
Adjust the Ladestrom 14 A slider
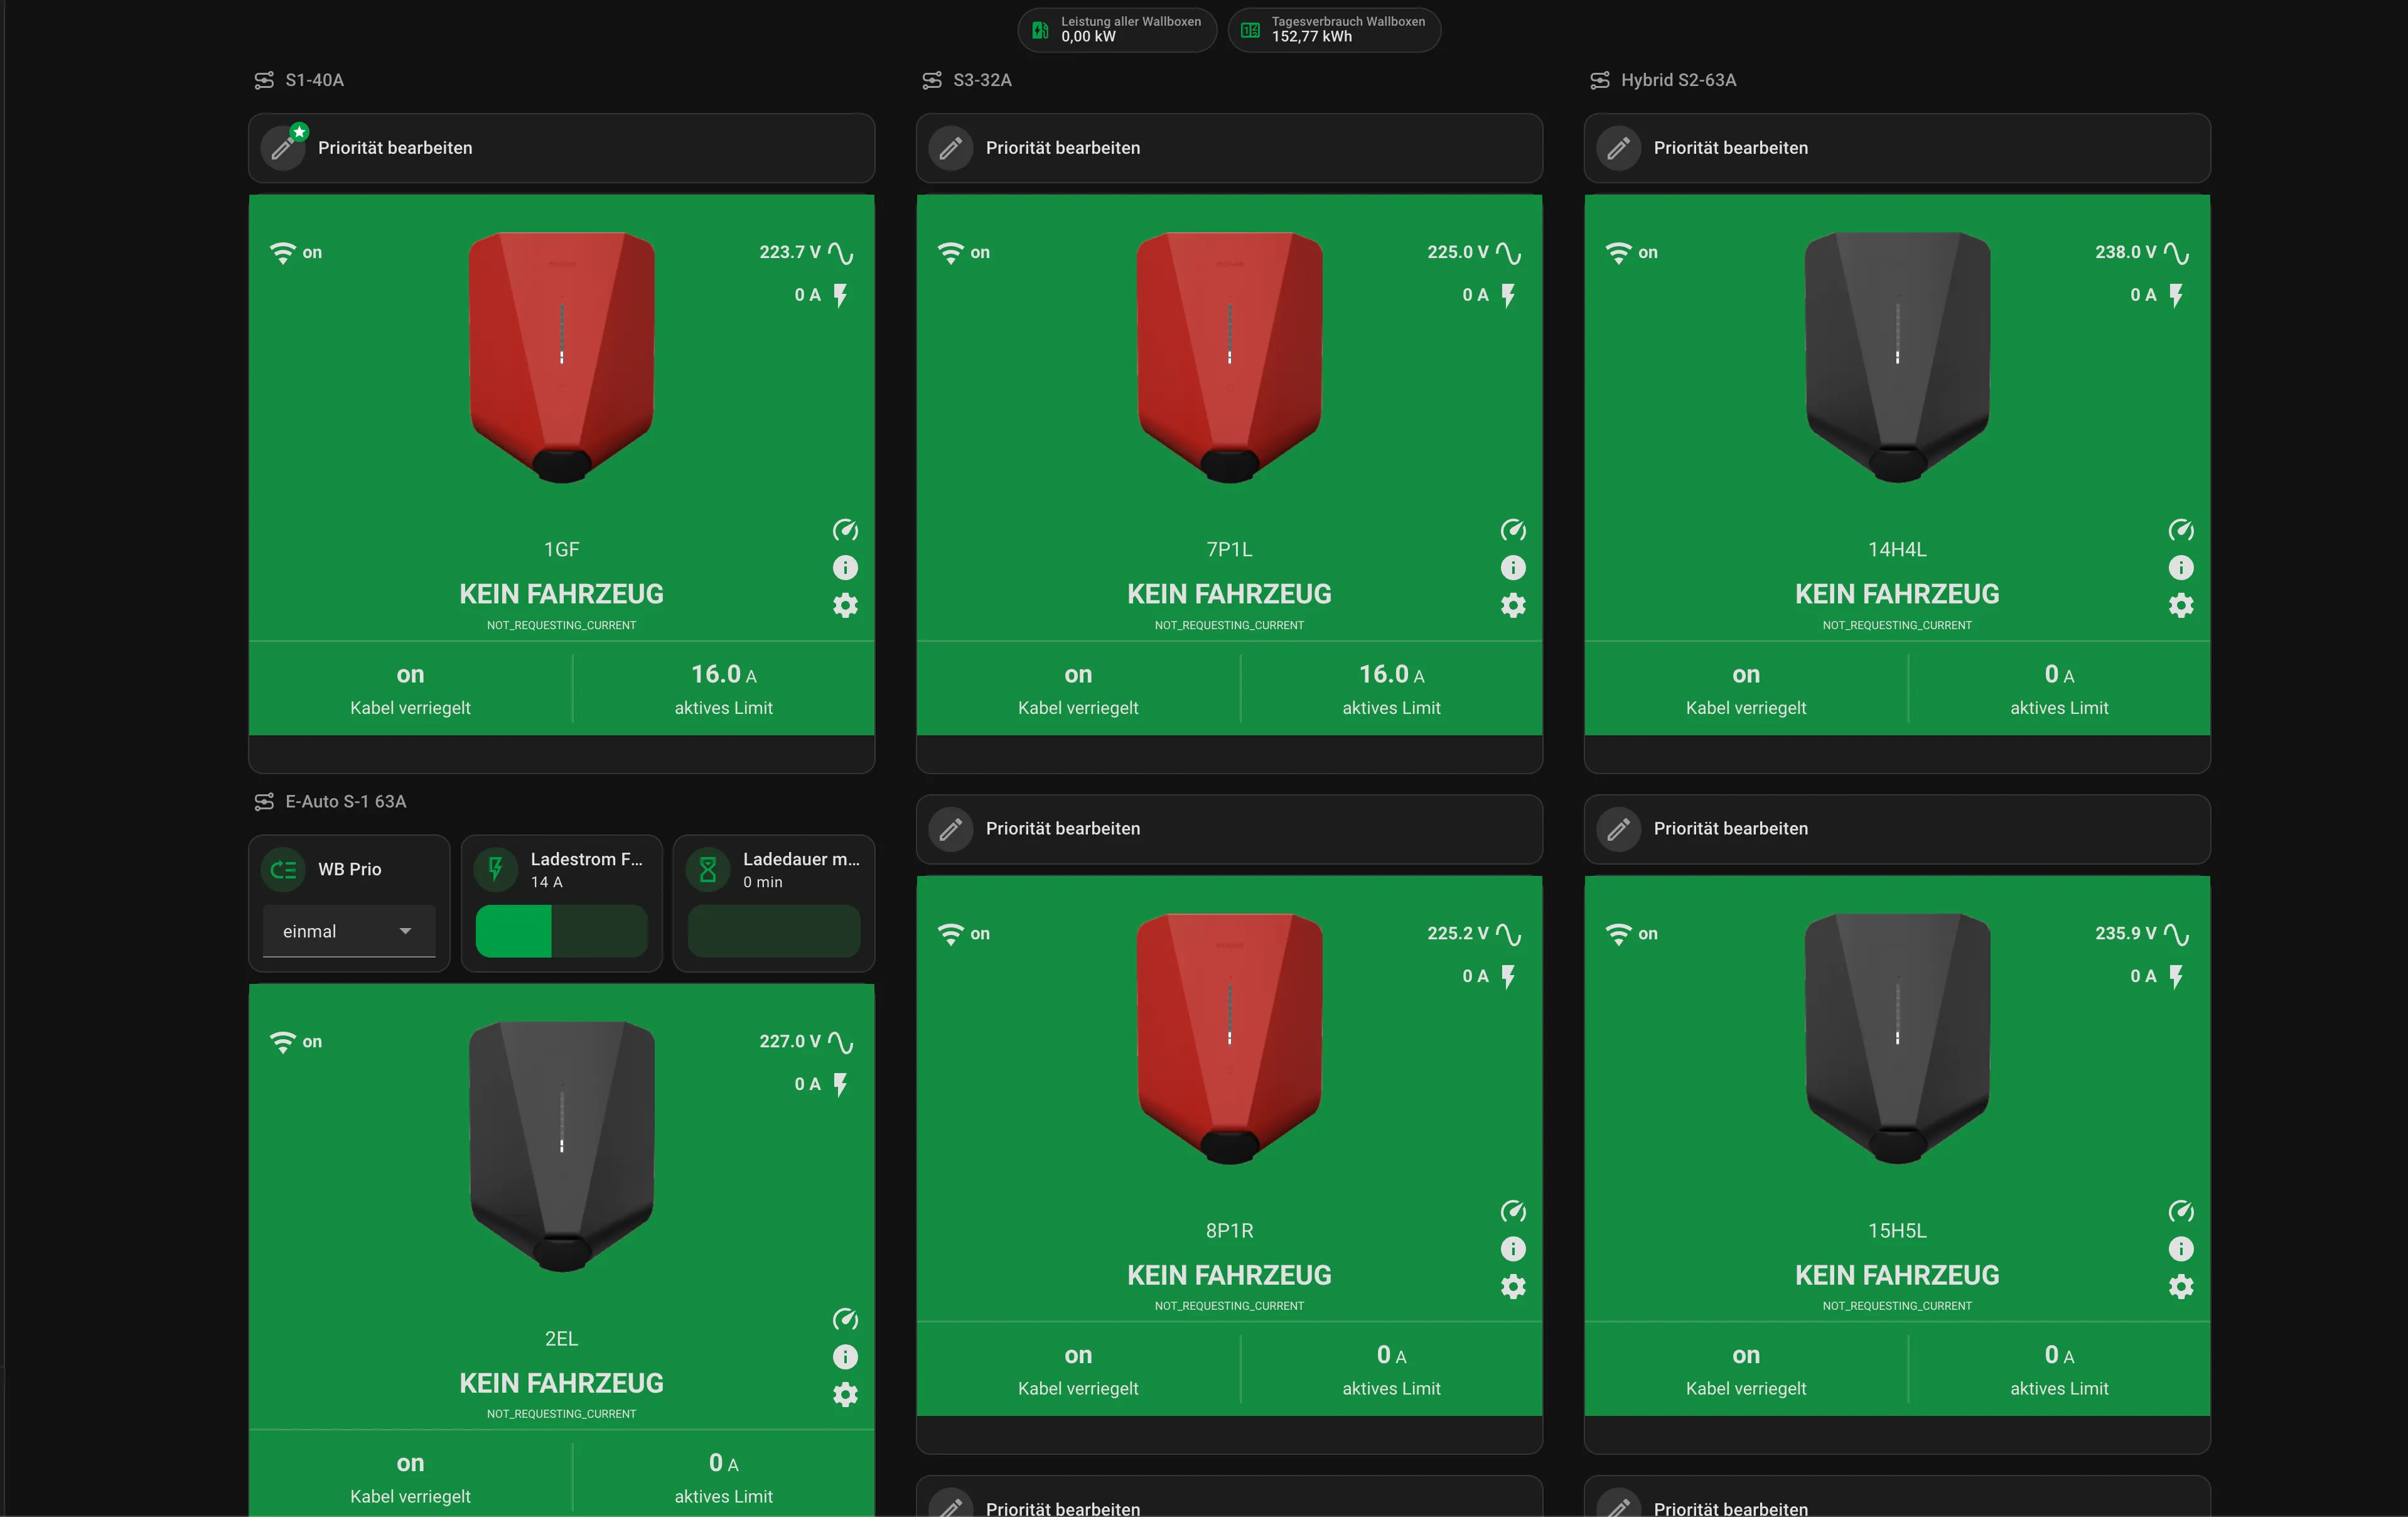click(562, 931)
